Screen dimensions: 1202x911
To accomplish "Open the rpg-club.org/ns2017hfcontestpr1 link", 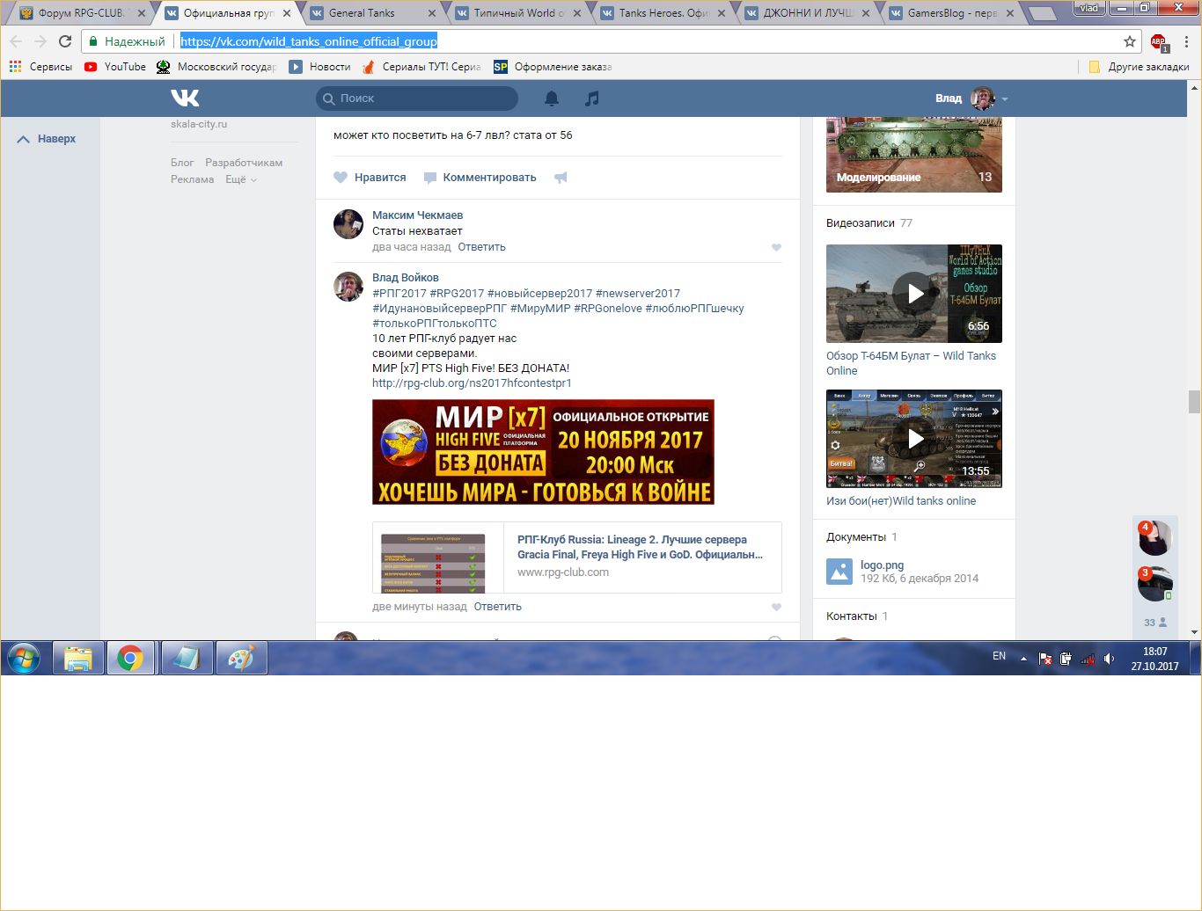I will click(x=472, y=383).
